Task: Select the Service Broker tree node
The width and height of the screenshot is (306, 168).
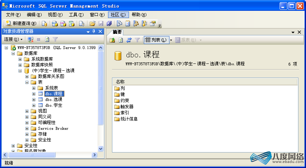Action: click(x=53, y=128)
